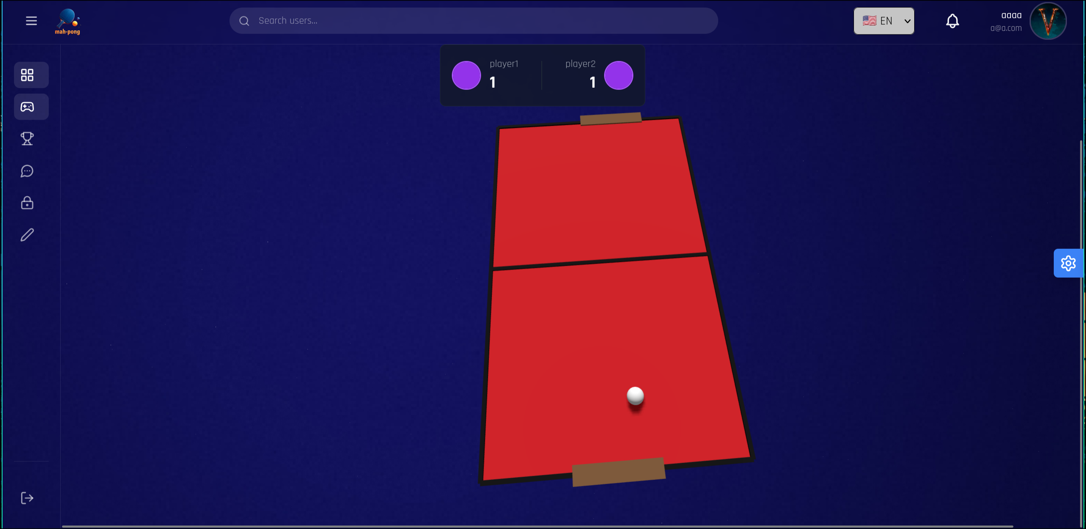Open the dashboard grid icon
This screenshot has height=529, width=1086.
tap(27, 75)
